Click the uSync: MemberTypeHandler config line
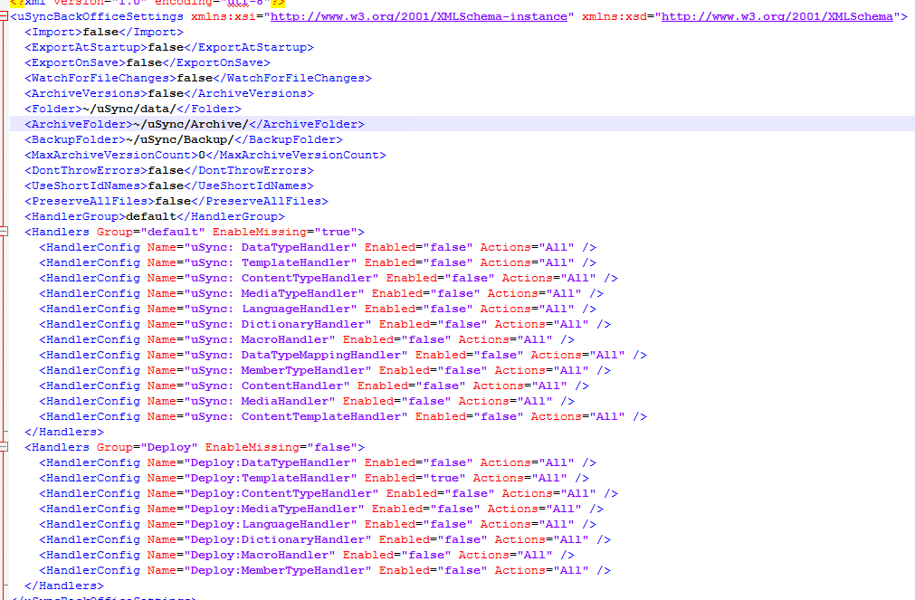Image resolution: width=915 pixels, height=600 pixels. (325, 370)
